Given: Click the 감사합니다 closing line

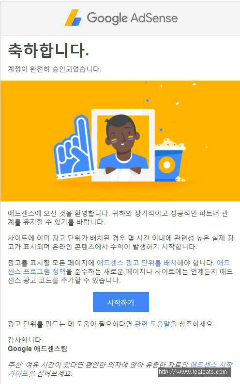Looking at the screenshot, I should [x=25, y=340].
